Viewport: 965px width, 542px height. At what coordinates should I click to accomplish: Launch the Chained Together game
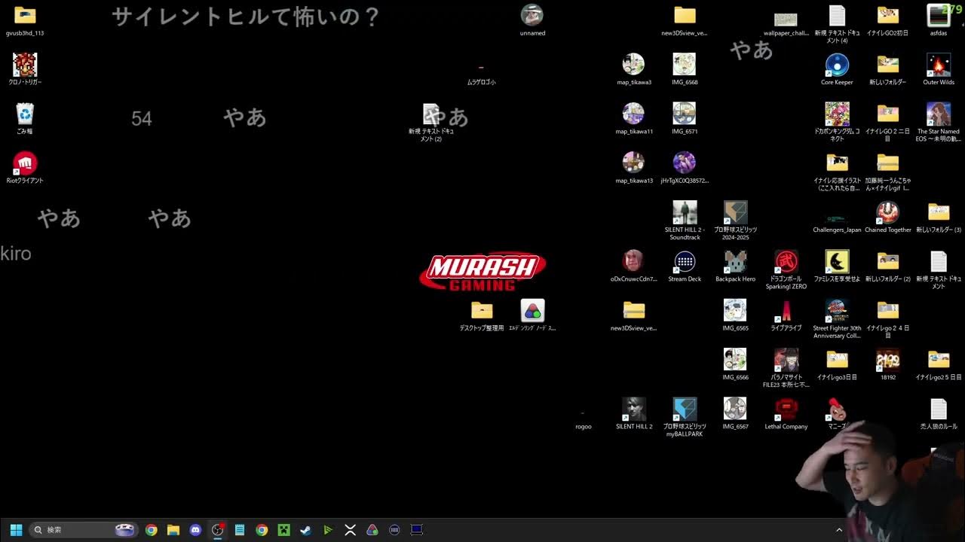point(887,212)
